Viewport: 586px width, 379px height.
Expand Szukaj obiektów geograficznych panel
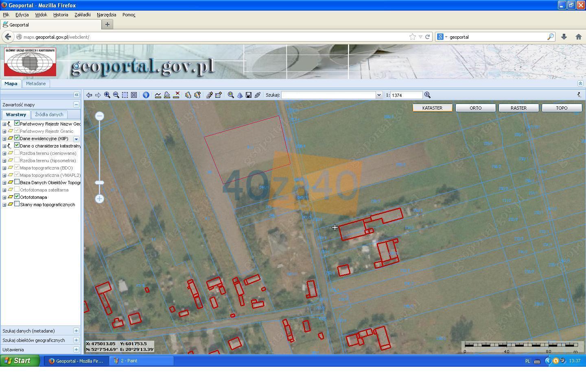[76, 340]
